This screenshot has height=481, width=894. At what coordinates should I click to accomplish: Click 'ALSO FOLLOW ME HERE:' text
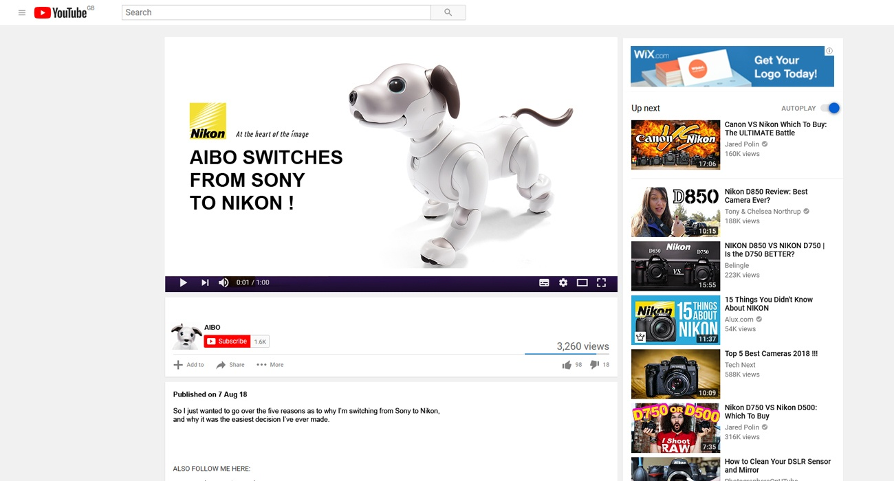(212, 469)
